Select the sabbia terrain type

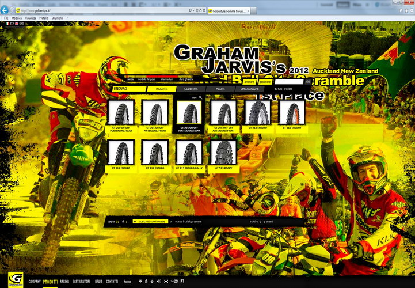[130, 79]
